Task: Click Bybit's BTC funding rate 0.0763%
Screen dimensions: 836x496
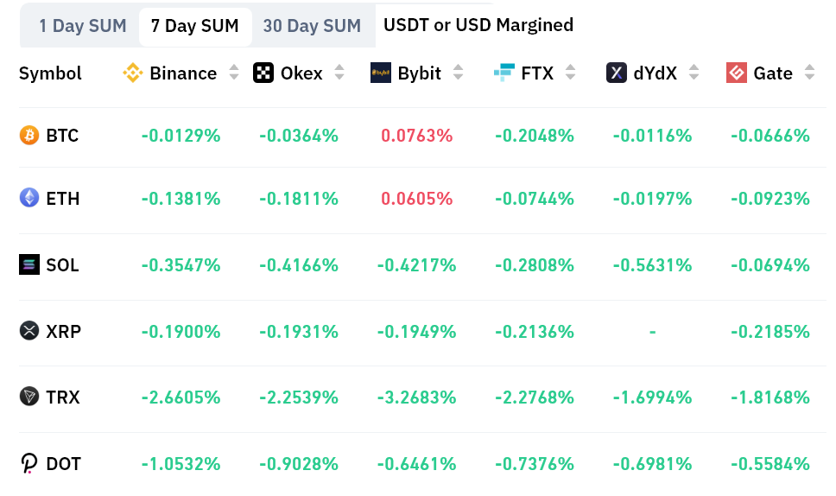Action: (x=416, y=136)
